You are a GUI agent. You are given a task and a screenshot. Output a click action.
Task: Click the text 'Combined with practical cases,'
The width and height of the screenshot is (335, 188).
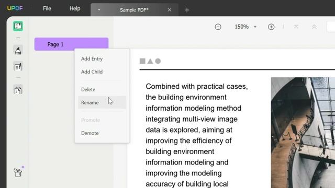197,86
